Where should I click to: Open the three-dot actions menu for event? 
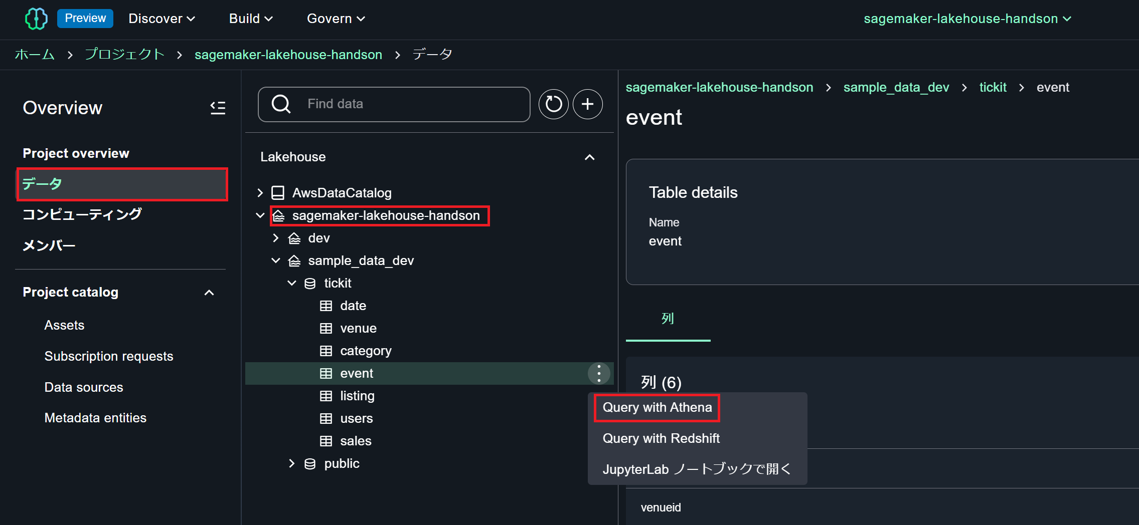[599, 373]
